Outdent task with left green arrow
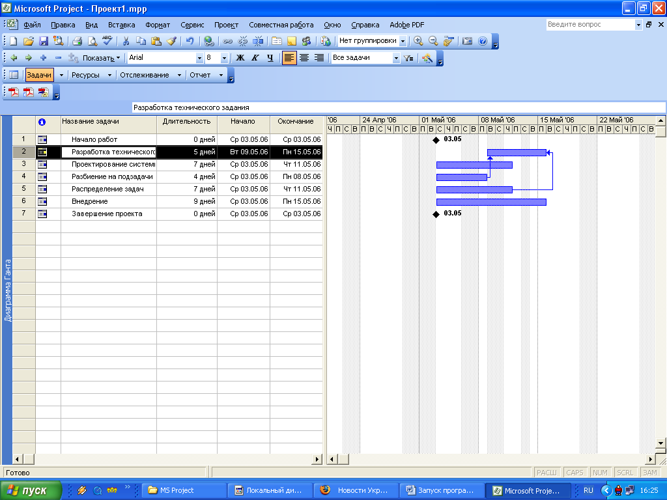 coord(14,58)
